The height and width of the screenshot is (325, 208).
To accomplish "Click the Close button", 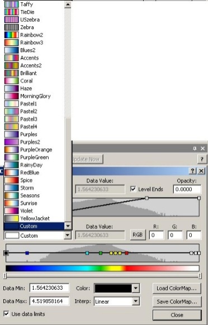I will pos(177,315).
